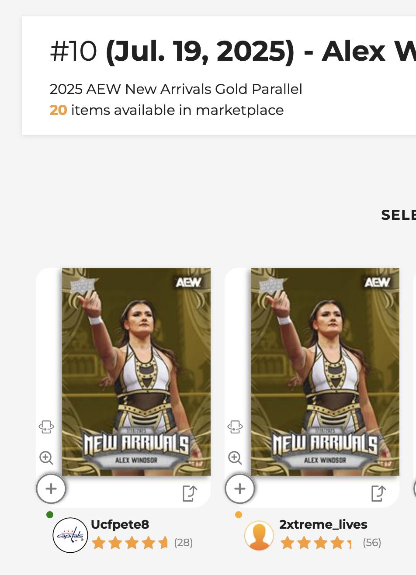Open magnifier on 2xtreme_lives' card

235,457
